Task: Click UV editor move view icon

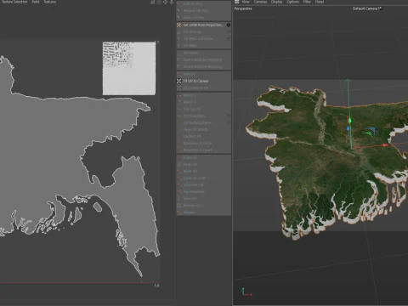Action: point(165,2)
